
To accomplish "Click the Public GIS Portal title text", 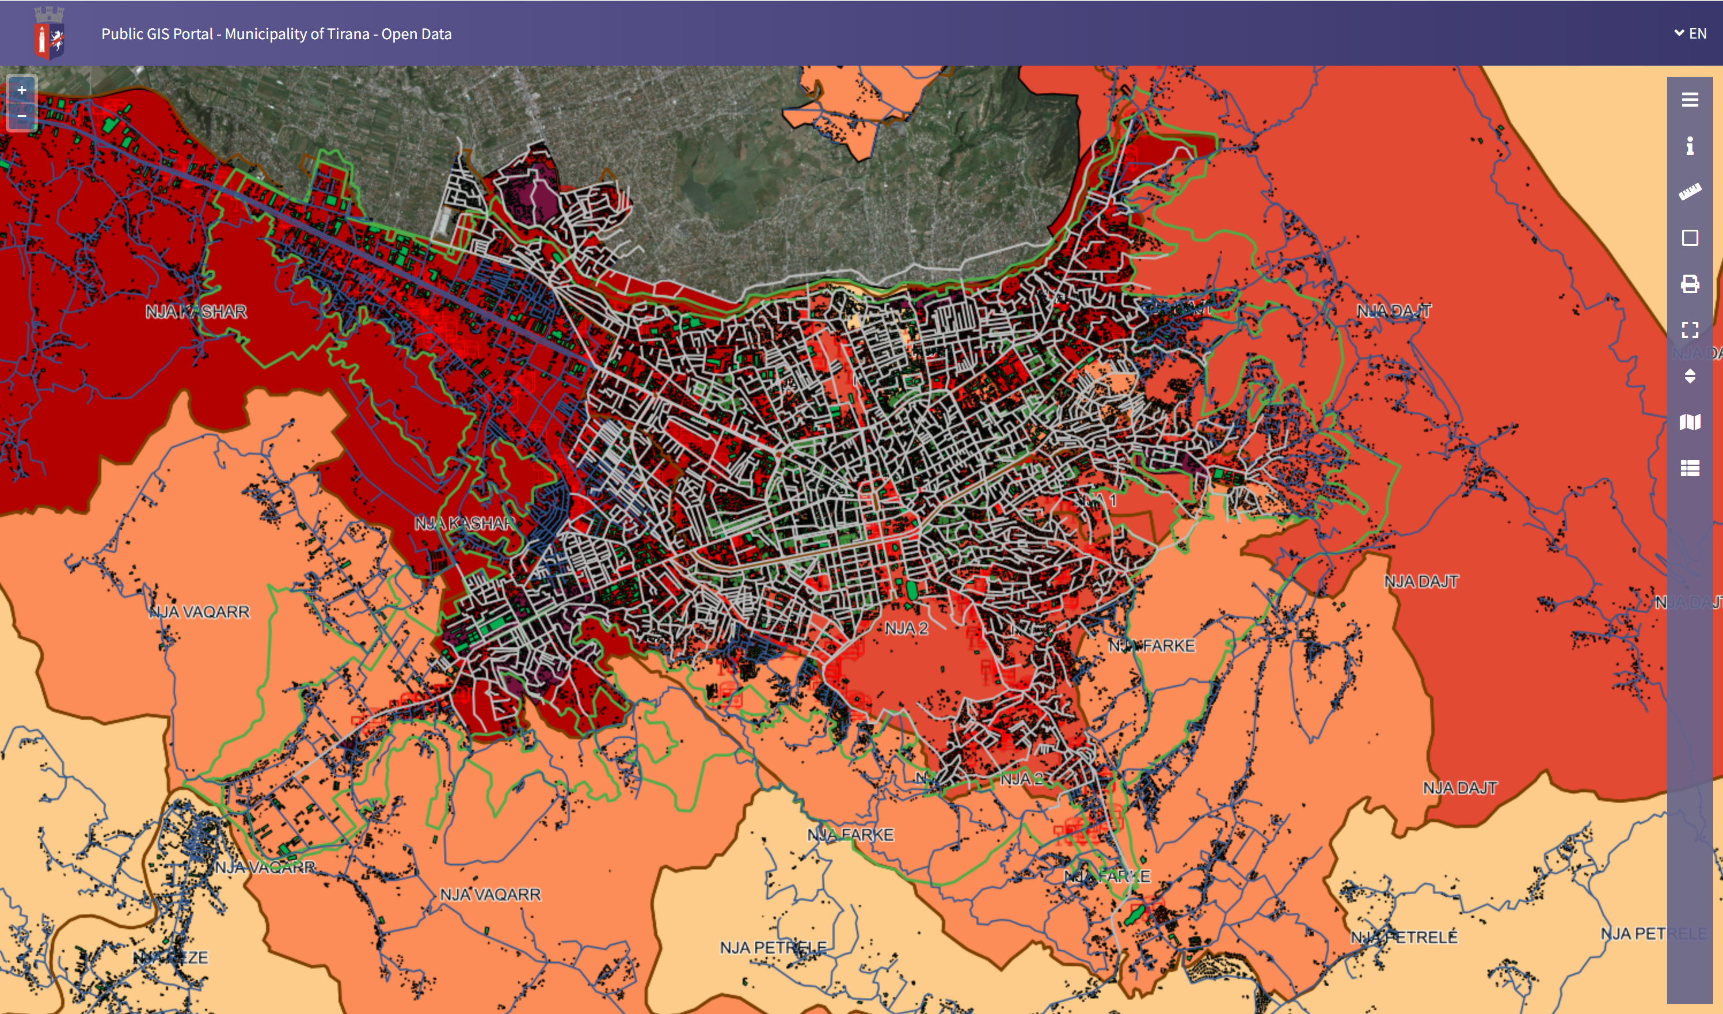I will [276, 33].
